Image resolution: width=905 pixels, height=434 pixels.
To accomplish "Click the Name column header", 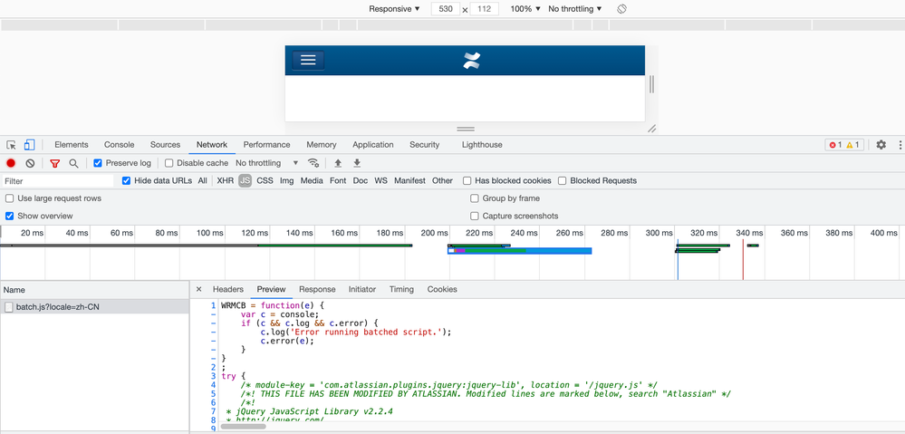I will 94,290.
